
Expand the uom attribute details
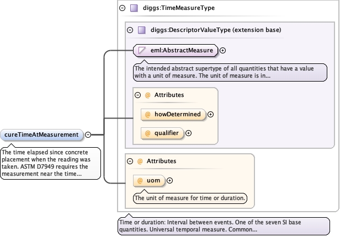click(x=169, y=181)
